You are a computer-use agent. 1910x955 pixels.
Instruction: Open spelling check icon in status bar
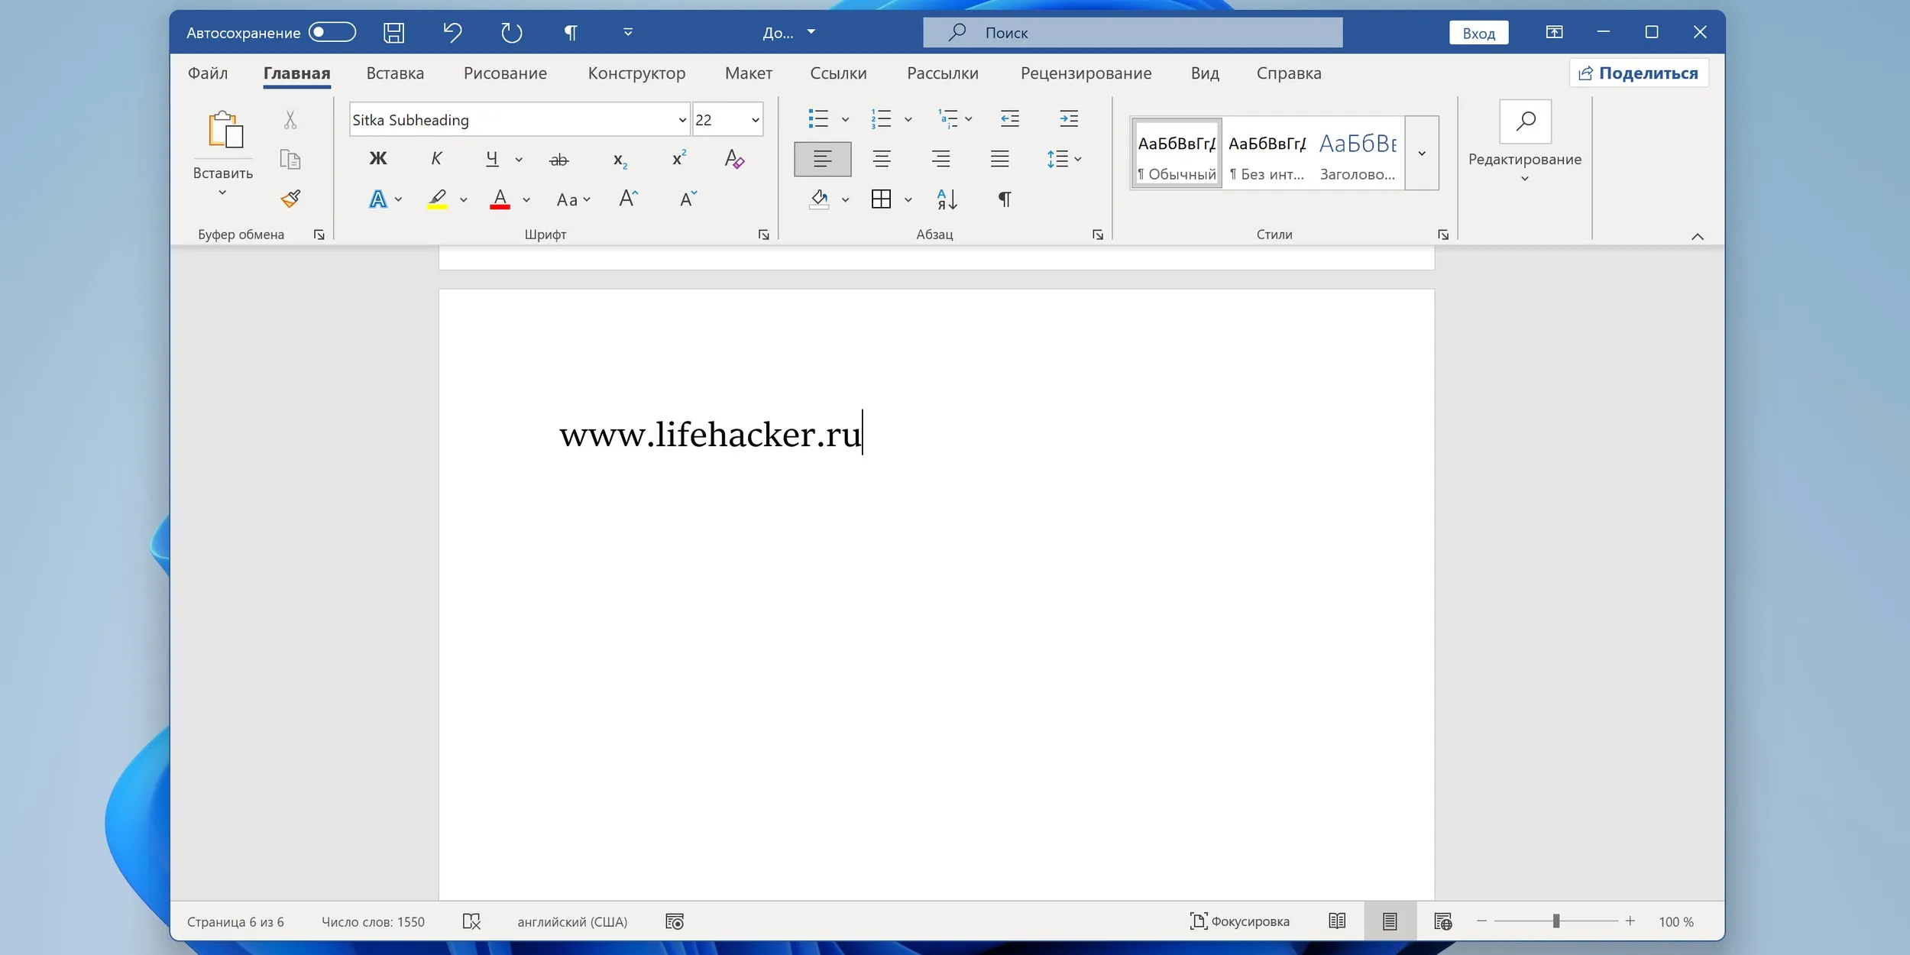click(471, 921)
